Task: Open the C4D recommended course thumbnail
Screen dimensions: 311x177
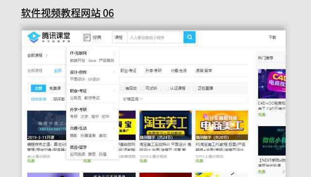Action: 272,84
